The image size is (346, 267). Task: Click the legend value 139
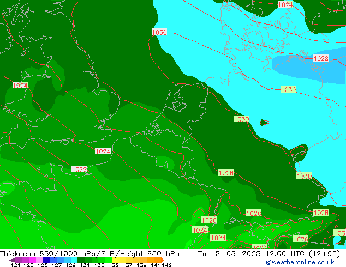pos(141,265)
